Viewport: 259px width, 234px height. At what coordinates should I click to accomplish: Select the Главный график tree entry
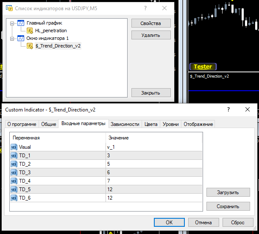[44, 23]
